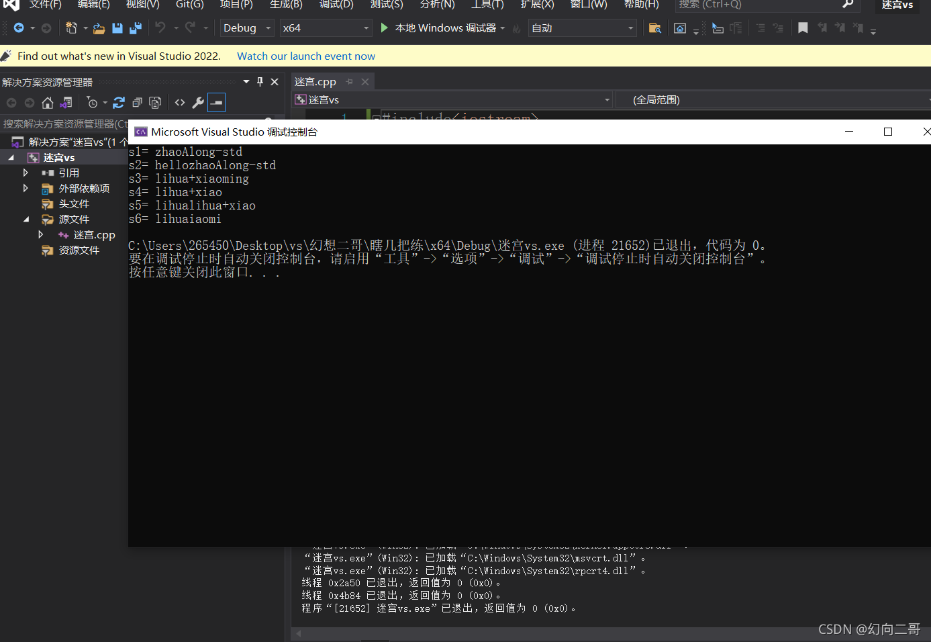Image resolution: width=931 pixels, height=642 pixels.
Task: Toggle Show All Files in Solution Explorer
Action: coord(155,103)
